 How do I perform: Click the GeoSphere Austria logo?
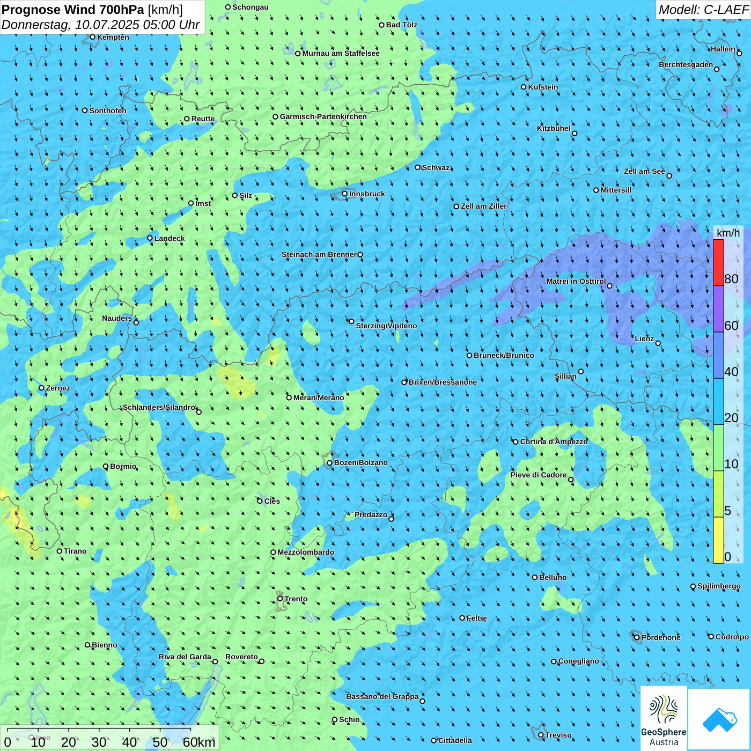664,719
